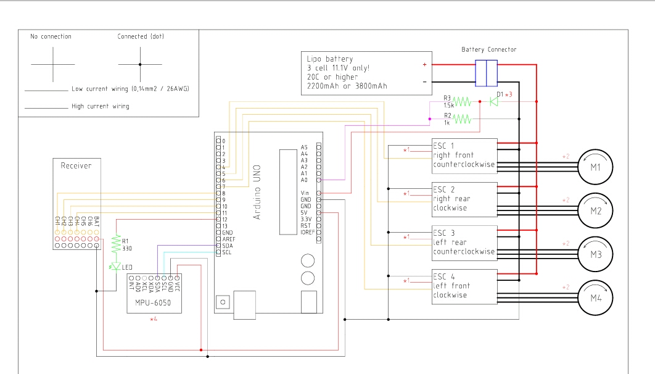Click the MPU-6050 XCL pin label
The image size is (655, 374).
tap(144, 286)
